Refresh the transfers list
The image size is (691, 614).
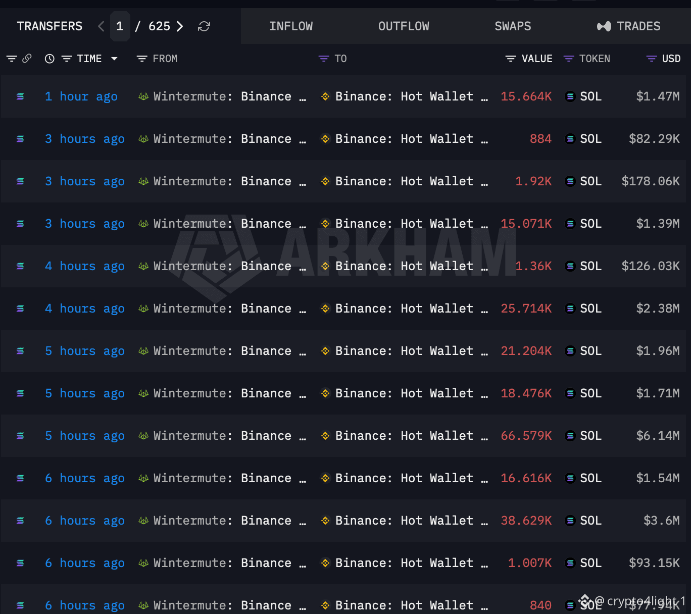coord(204,26)
